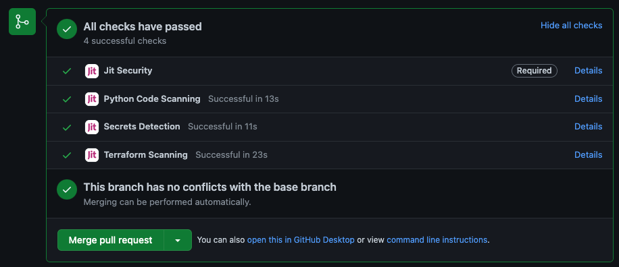Click the no conflicts green checkmark icon

tap(67, 189)
